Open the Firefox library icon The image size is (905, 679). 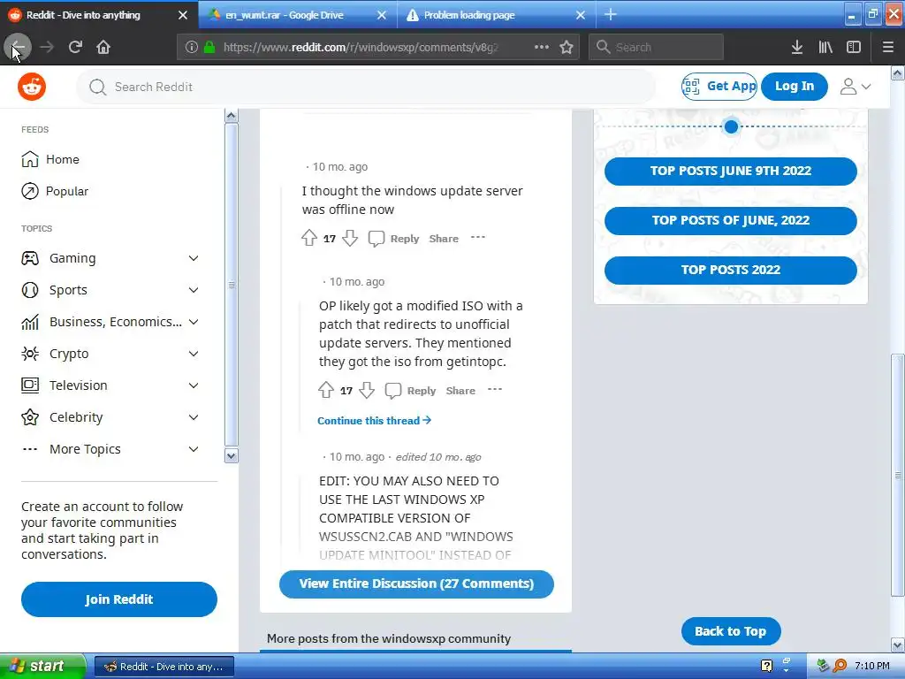pyautogui.click(x=825, y=47)
